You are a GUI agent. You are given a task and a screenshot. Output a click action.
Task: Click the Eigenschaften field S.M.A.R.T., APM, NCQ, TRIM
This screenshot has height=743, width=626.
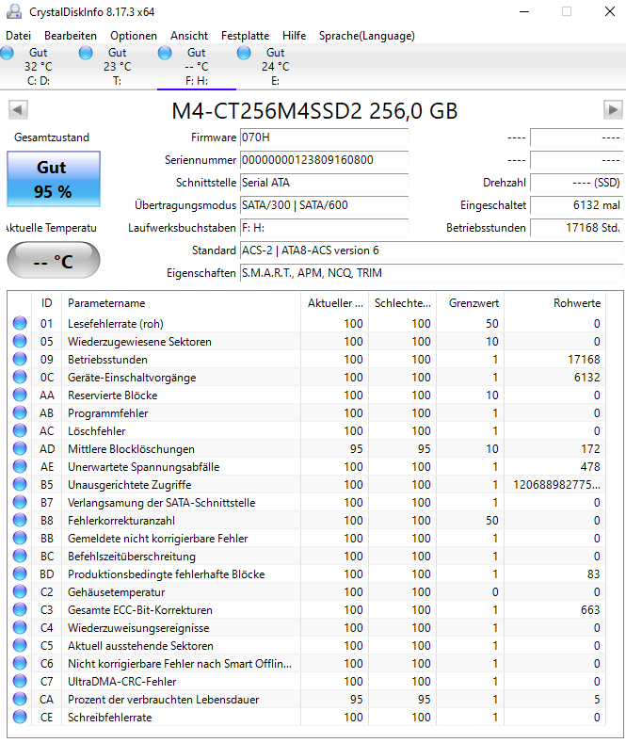tap(431, 273)
